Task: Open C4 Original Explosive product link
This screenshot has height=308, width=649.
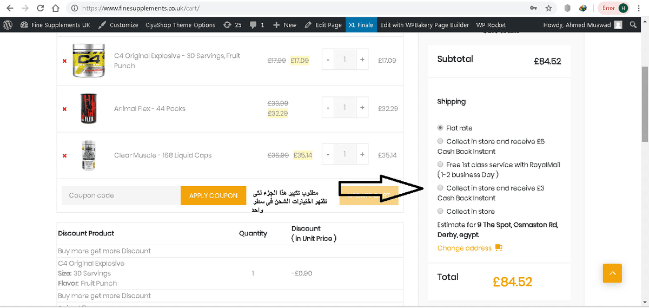Action: click(177, 61)
